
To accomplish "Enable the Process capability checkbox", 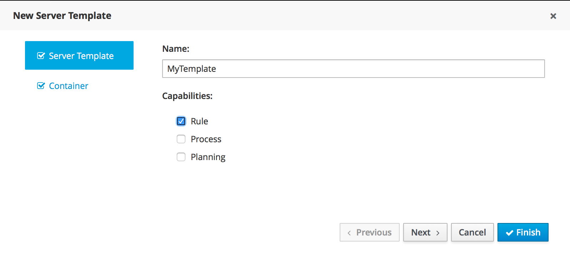I will coord(181,139).
